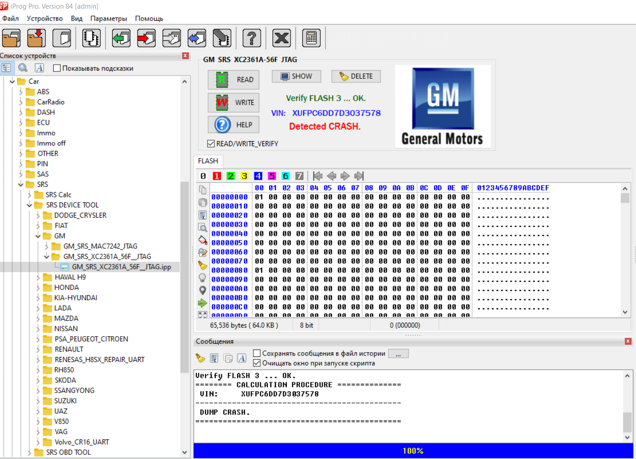Viewport: 636px width, 459px height.
Task: Click the light bulb icon beside hex editor
Action: click(203, 278)
